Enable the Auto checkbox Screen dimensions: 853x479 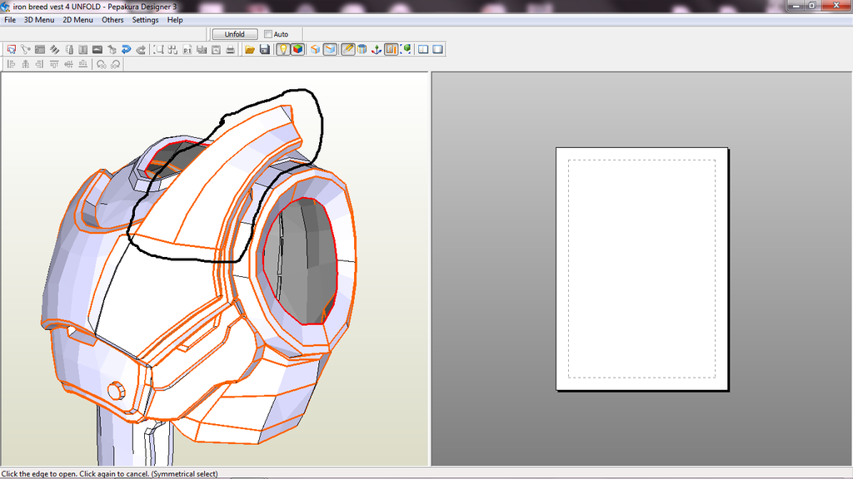click(268, 34)
